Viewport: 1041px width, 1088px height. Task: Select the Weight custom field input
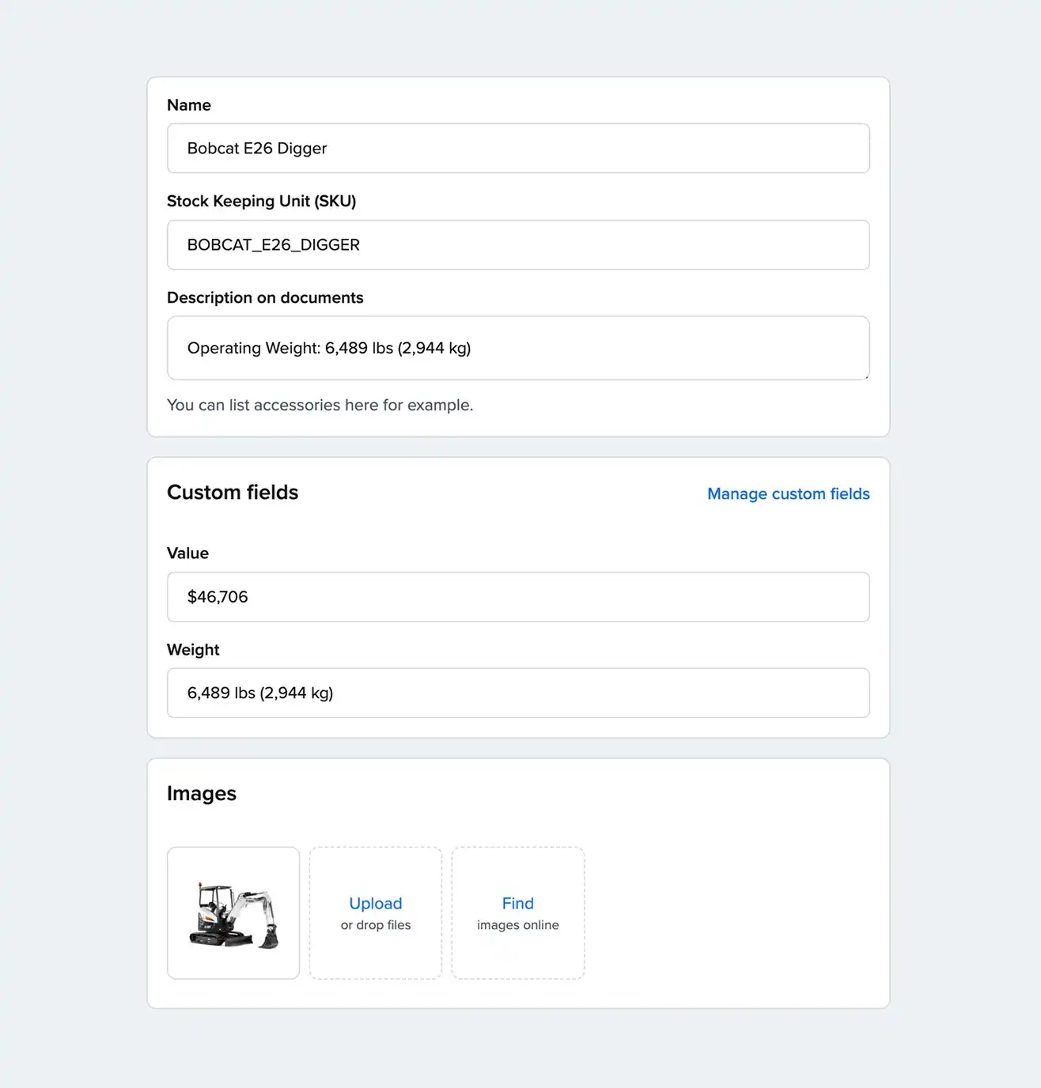[518, 693]
